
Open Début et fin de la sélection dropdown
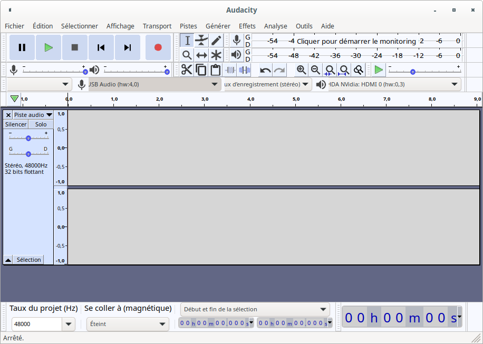(x=255, y=309)
